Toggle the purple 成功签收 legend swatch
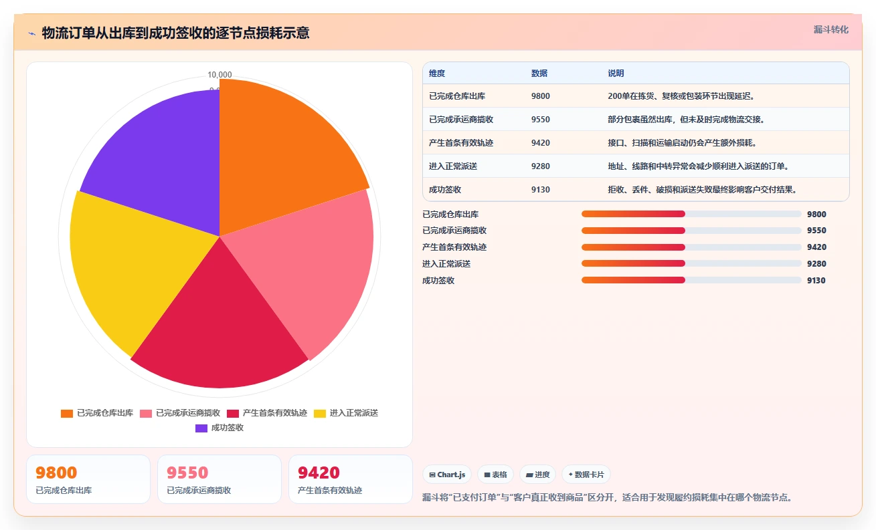The image size is (876, 530). point(201,428)
